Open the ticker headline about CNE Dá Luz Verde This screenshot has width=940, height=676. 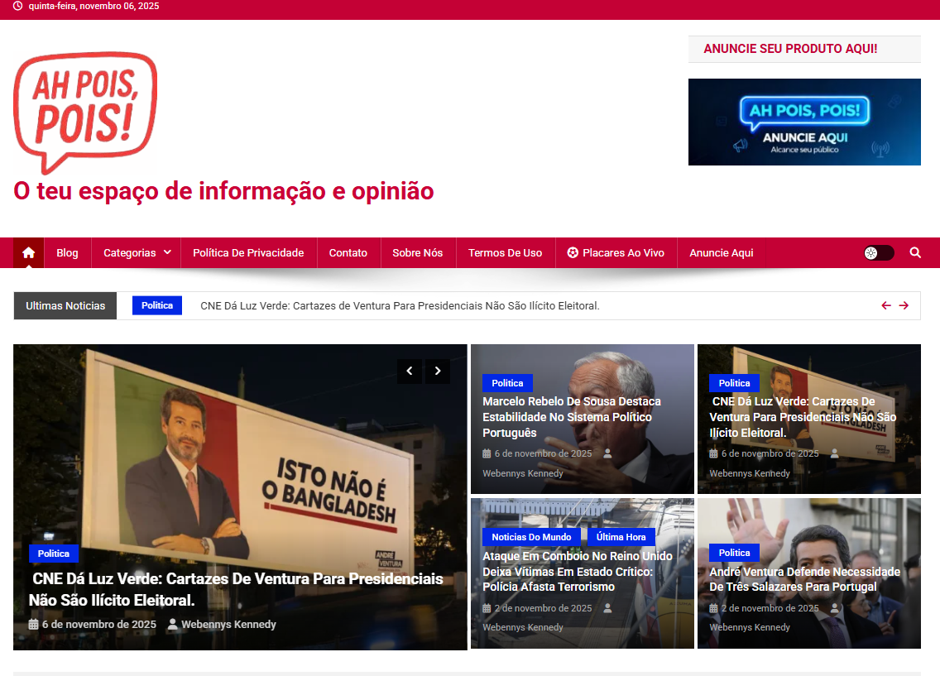tap(400, 305)
